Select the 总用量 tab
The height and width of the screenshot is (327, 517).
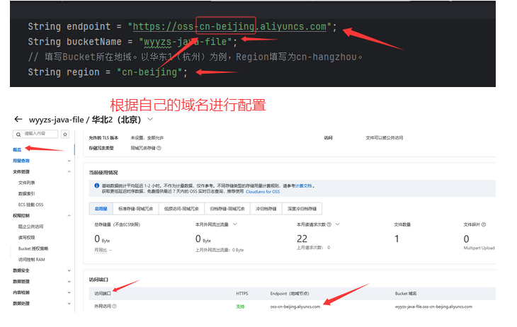coord(101,209)
